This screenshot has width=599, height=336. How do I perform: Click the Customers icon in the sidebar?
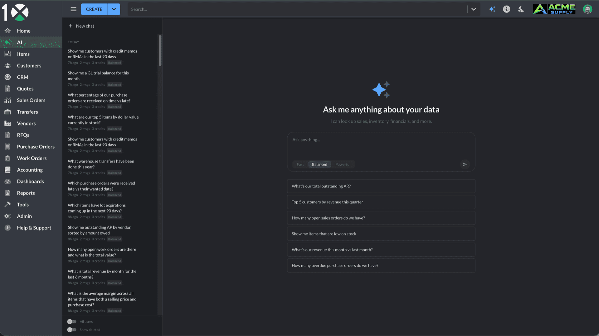coord(7,65)
